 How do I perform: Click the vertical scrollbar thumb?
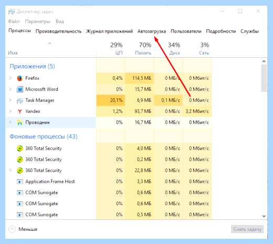coord(264,78)
